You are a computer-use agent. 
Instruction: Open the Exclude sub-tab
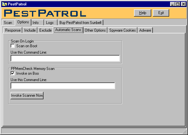pyautogui.click(x=45, y=30)
